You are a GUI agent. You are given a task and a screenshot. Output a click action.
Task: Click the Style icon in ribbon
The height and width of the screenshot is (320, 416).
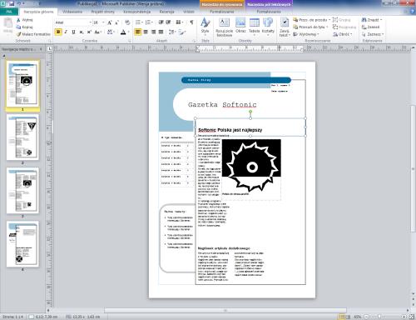point(206,22)
